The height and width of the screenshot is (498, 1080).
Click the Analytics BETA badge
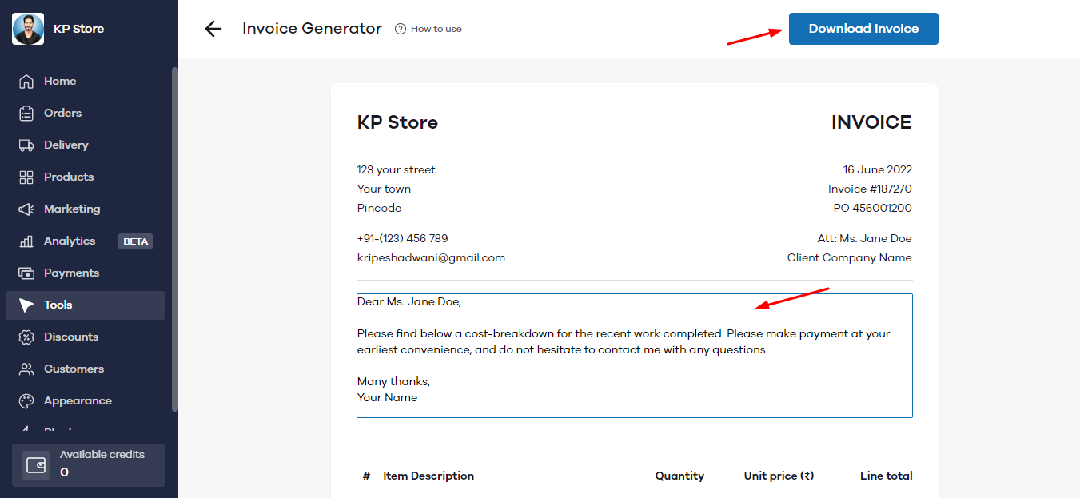135,241
